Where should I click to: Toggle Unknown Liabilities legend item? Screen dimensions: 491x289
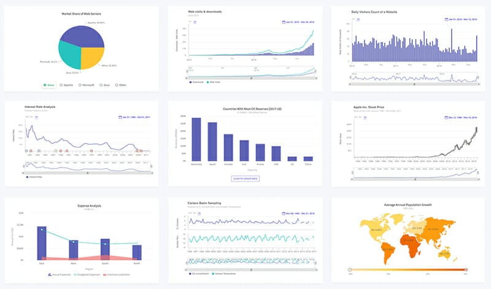[116, 275]
